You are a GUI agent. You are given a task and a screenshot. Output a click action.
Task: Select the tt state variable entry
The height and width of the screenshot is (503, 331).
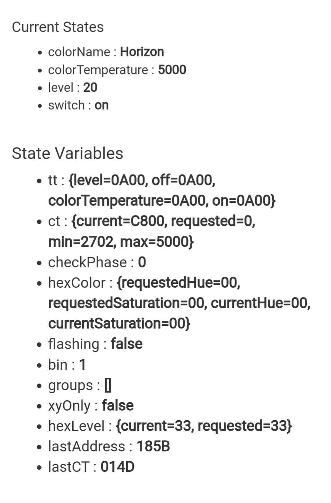coord(162,190)
